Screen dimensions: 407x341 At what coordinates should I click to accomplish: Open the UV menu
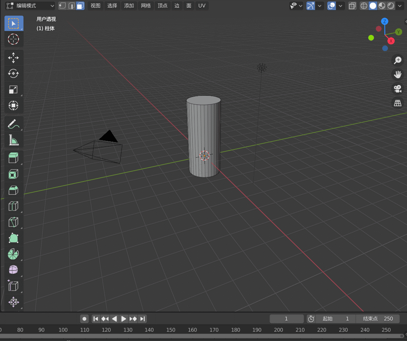pyautogui.click(x=202, y=6)
